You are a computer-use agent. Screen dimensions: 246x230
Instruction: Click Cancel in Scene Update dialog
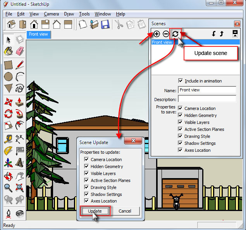(125, 211)
